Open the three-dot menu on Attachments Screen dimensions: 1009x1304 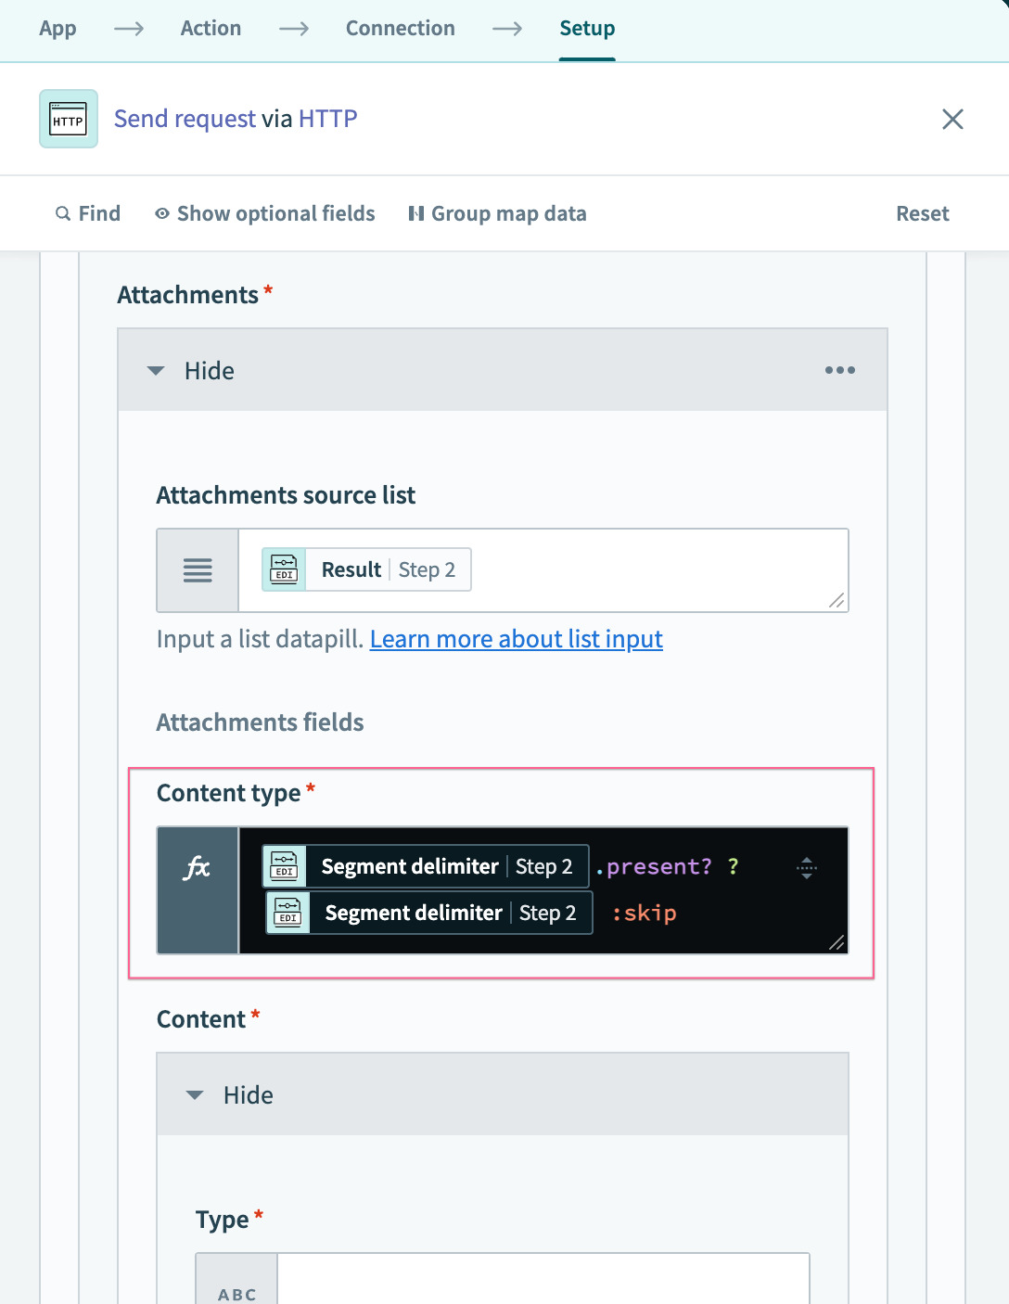click(x=840, y=370)
